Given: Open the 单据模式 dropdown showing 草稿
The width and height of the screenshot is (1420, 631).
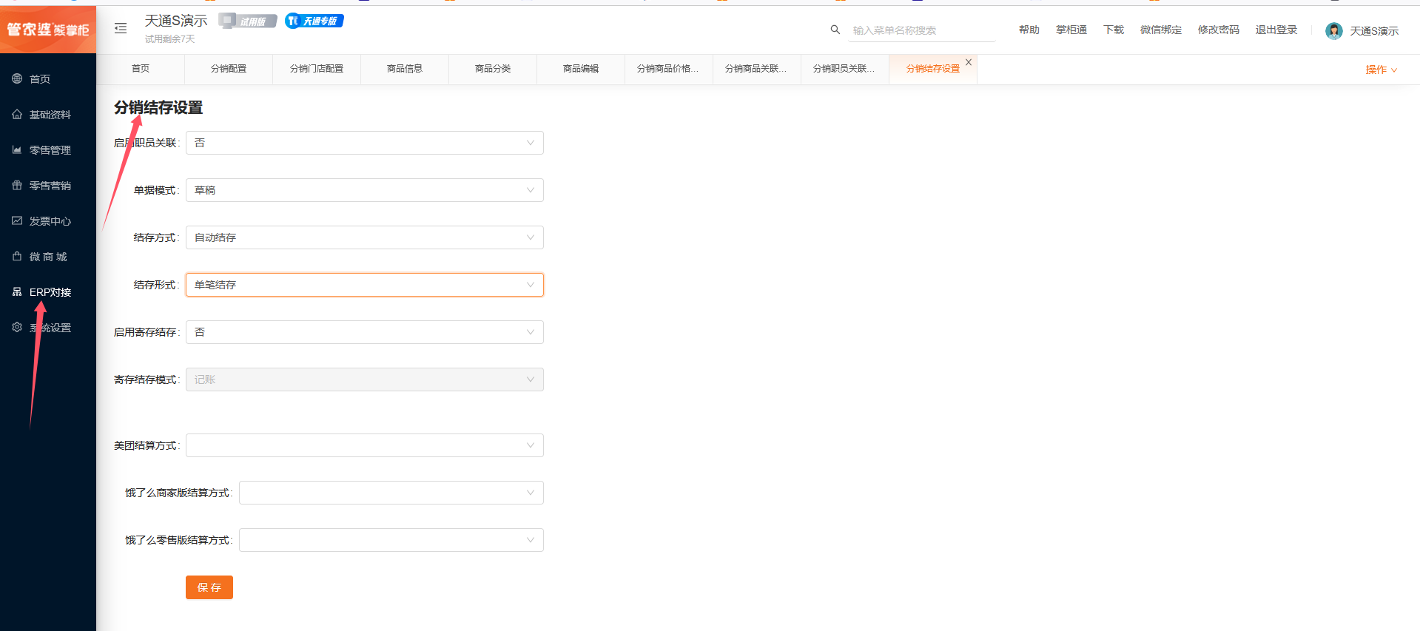Looking at the screenshot, I should click(x=365, y=190).
